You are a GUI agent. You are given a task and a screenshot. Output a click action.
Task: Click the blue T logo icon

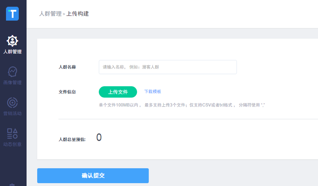pos(12,14)
